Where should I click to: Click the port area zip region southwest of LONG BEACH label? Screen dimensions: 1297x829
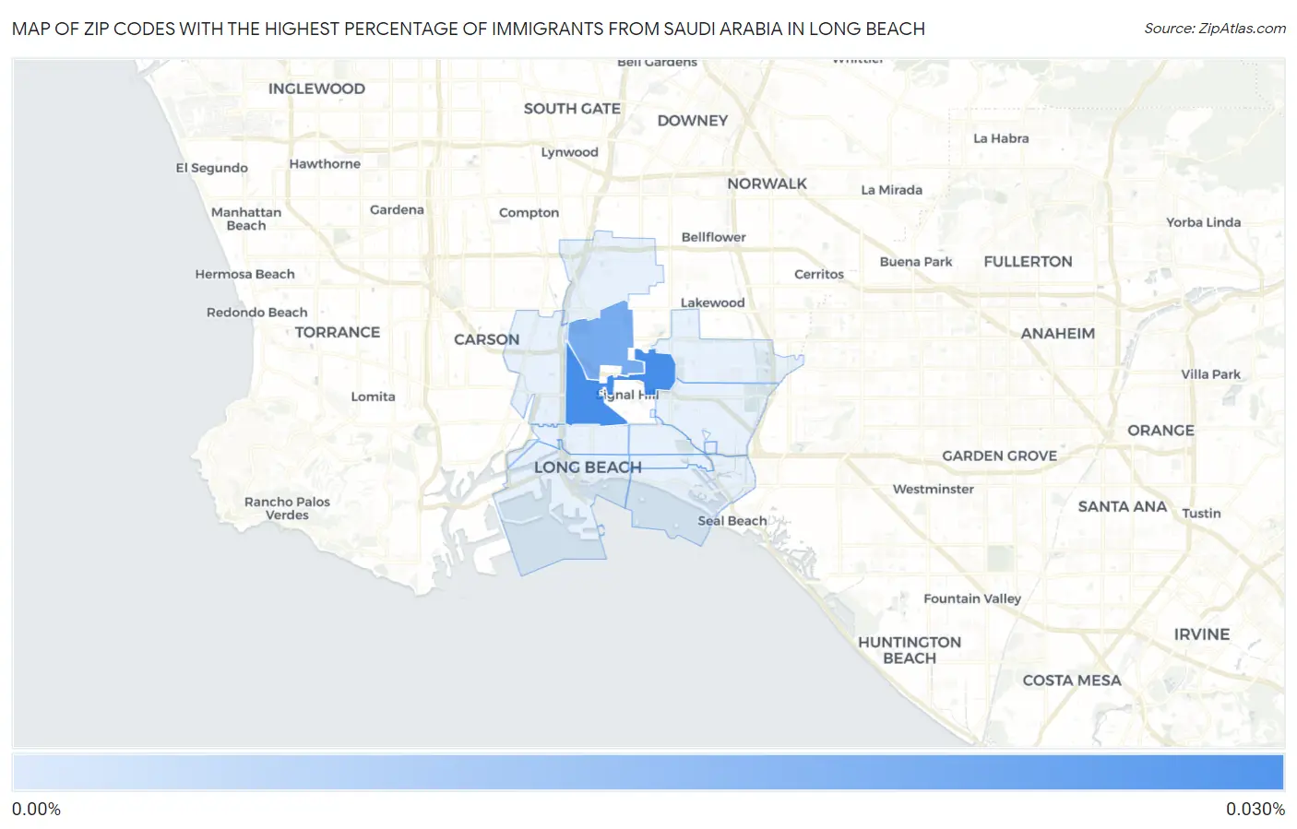pyautogui.click(x=552, y=530)
